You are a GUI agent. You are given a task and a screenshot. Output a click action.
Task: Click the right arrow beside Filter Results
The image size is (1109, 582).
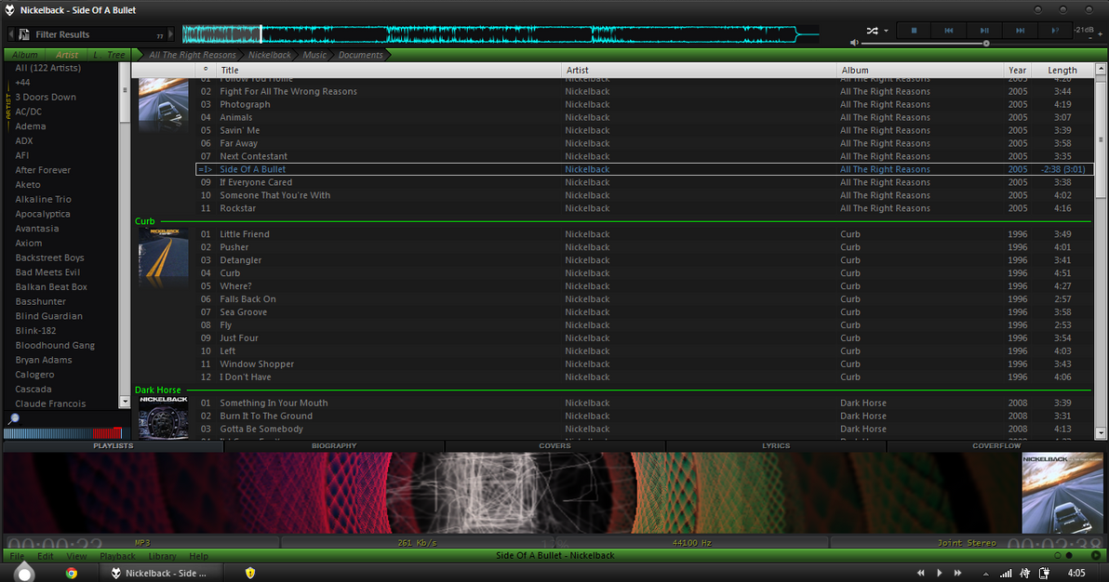click(170, 34)
